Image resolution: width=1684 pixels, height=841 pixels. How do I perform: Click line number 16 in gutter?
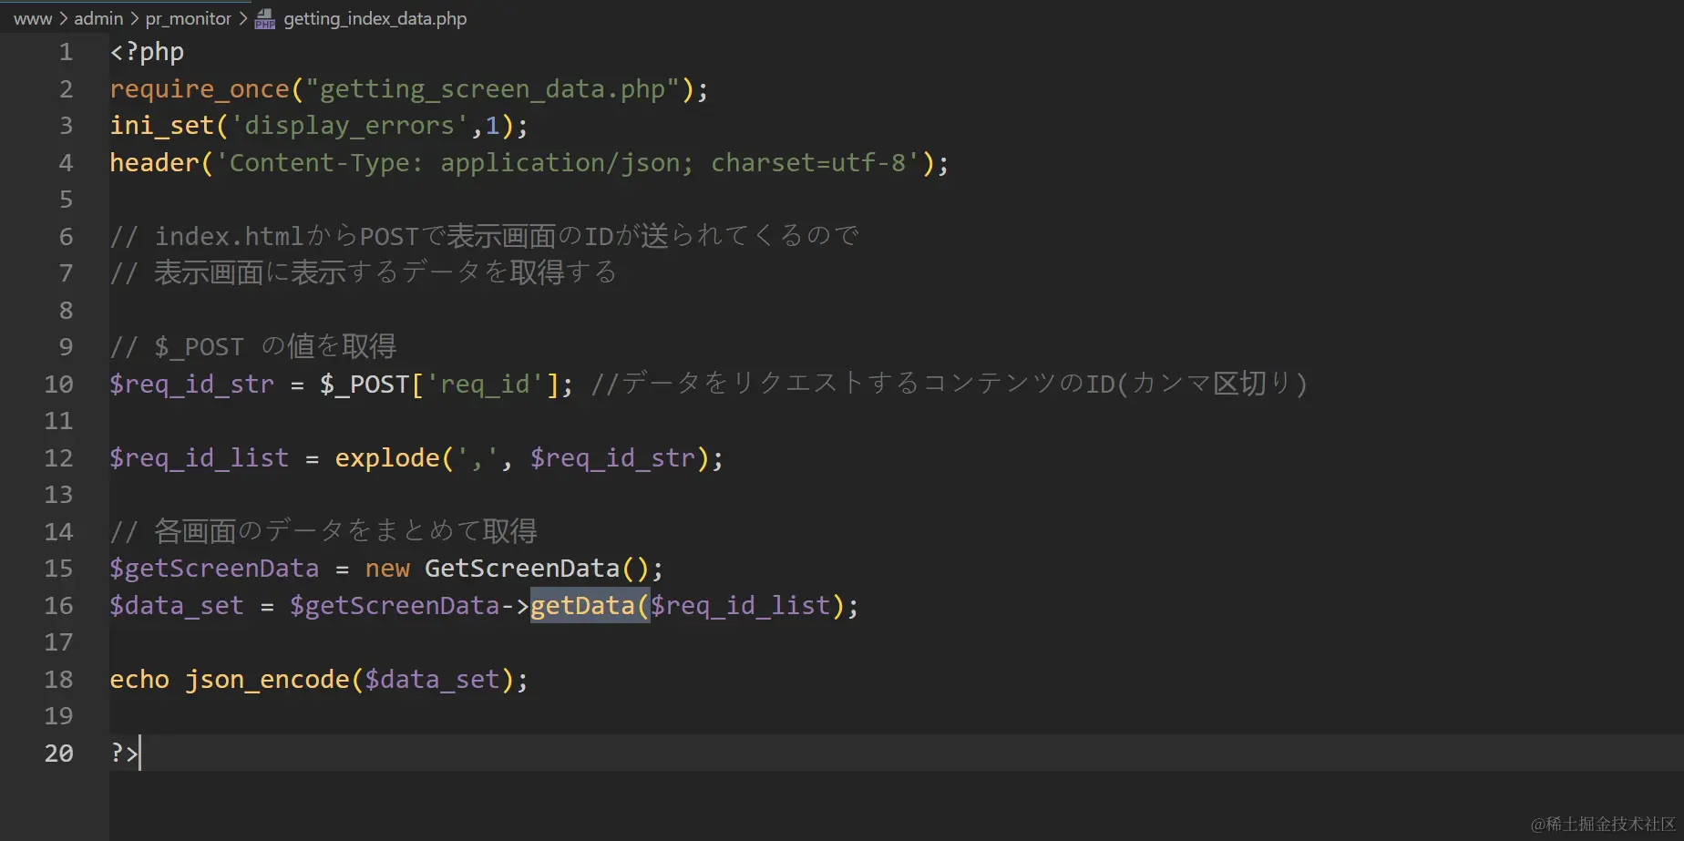pos(58,605)
